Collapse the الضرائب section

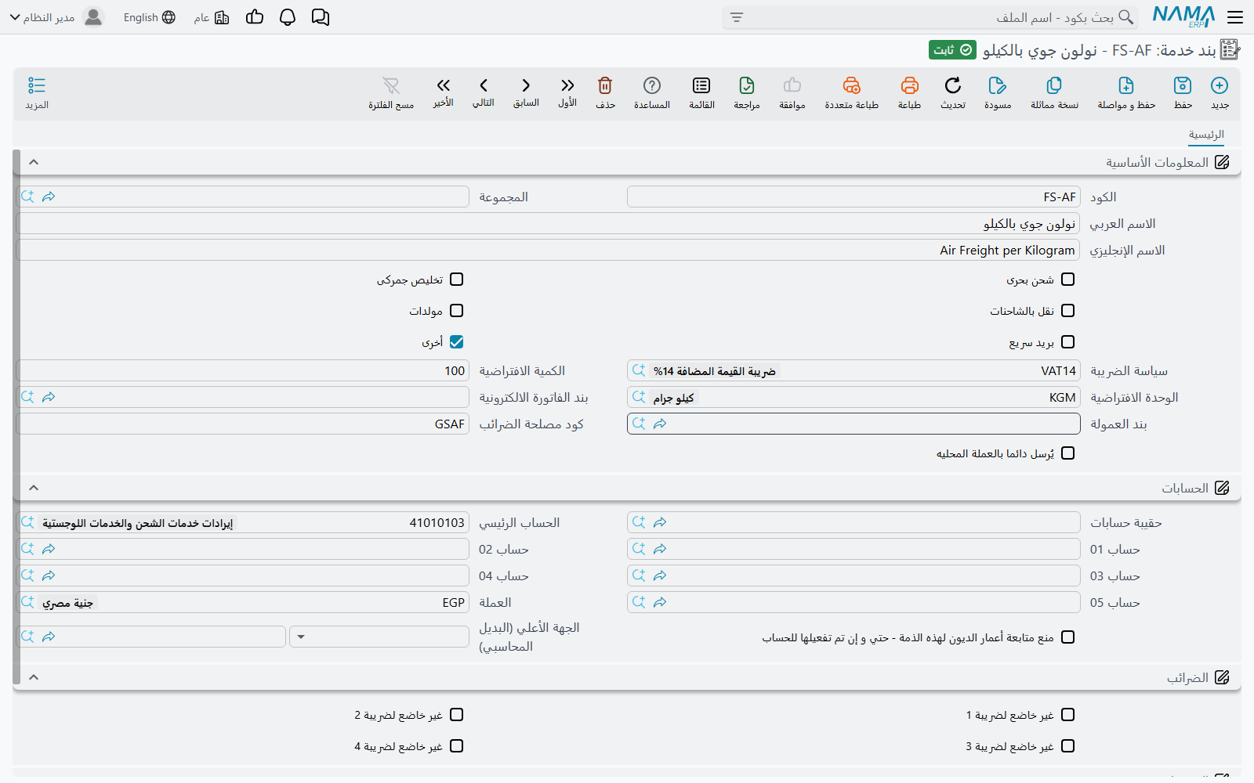[34, 677]
